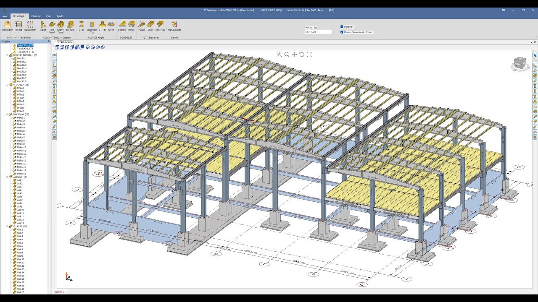Select the Tekil Temel tool
538x302 pixels.
(x=52, y=27)
